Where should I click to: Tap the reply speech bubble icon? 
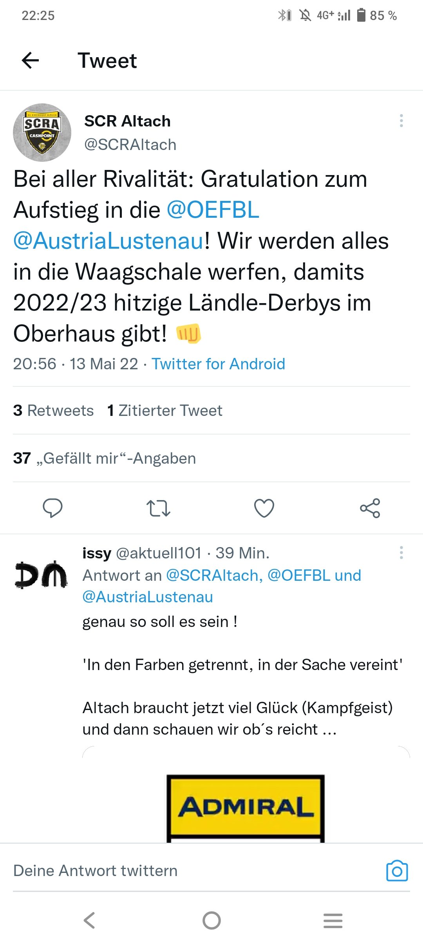tap(52, 508)
